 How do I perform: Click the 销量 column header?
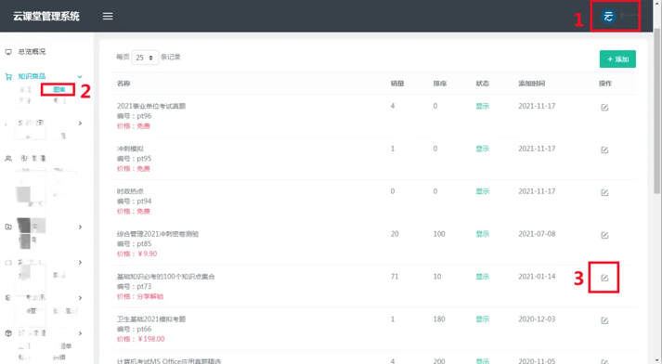click(x=397, y=84)
